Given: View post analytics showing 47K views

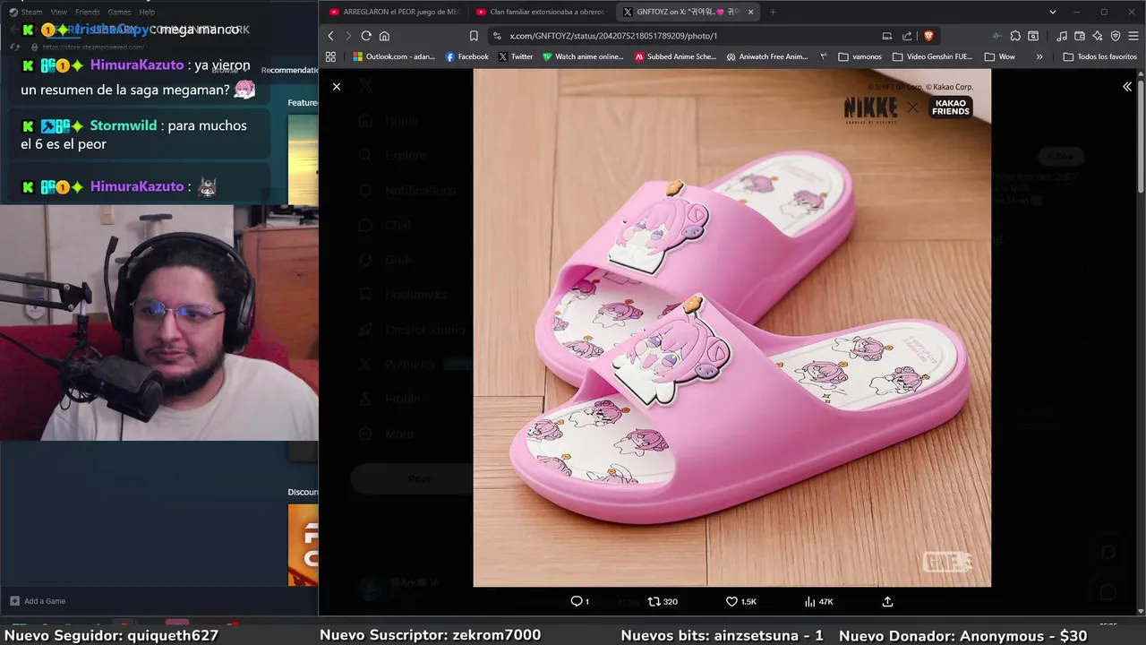Looking at the screenshot, I should pos(818,601).
